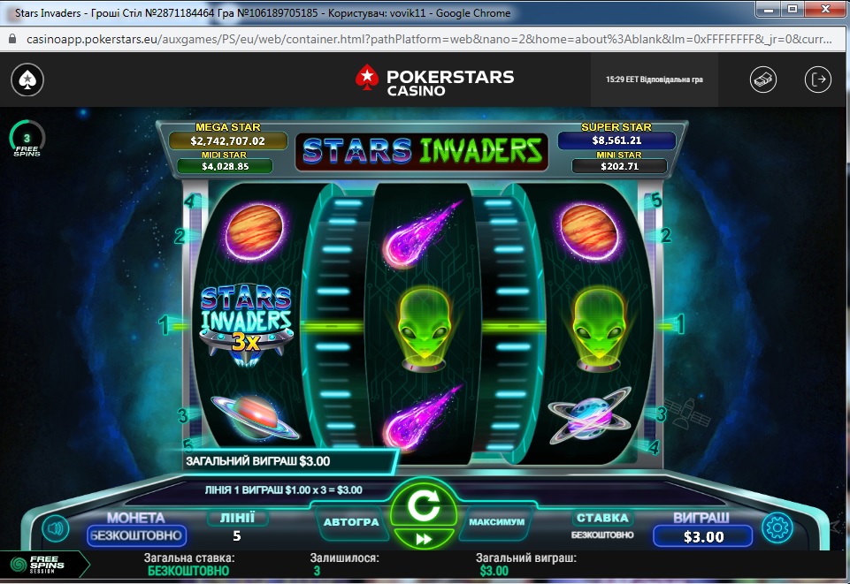Image resolution: width=850 pixels, height=584 pixels.
Task: Click the ВИГРАШ $3.00 win display
Action: (x=703, y=536)
